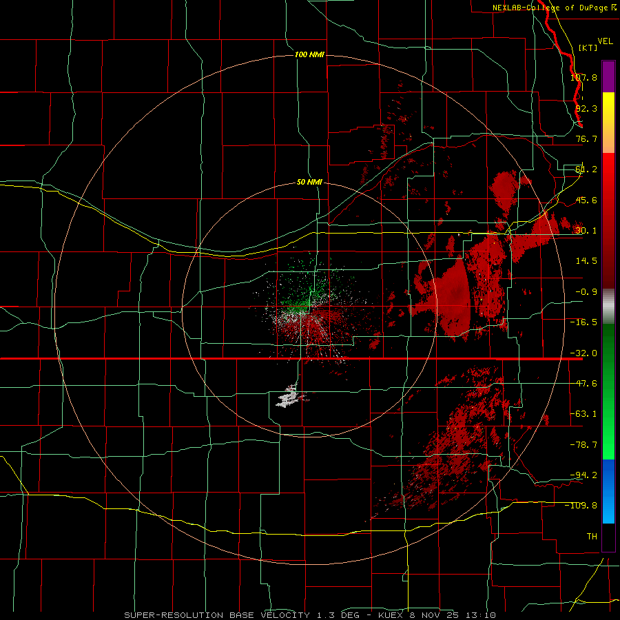This screenshot has width=620, height=620.
Task: Pick the purple segment of the velocity color bar
Action: 608,76
